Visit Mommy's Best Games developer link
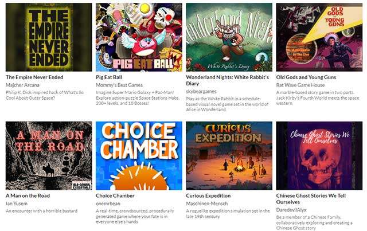The image size is (367, 231). coord(119,85)
